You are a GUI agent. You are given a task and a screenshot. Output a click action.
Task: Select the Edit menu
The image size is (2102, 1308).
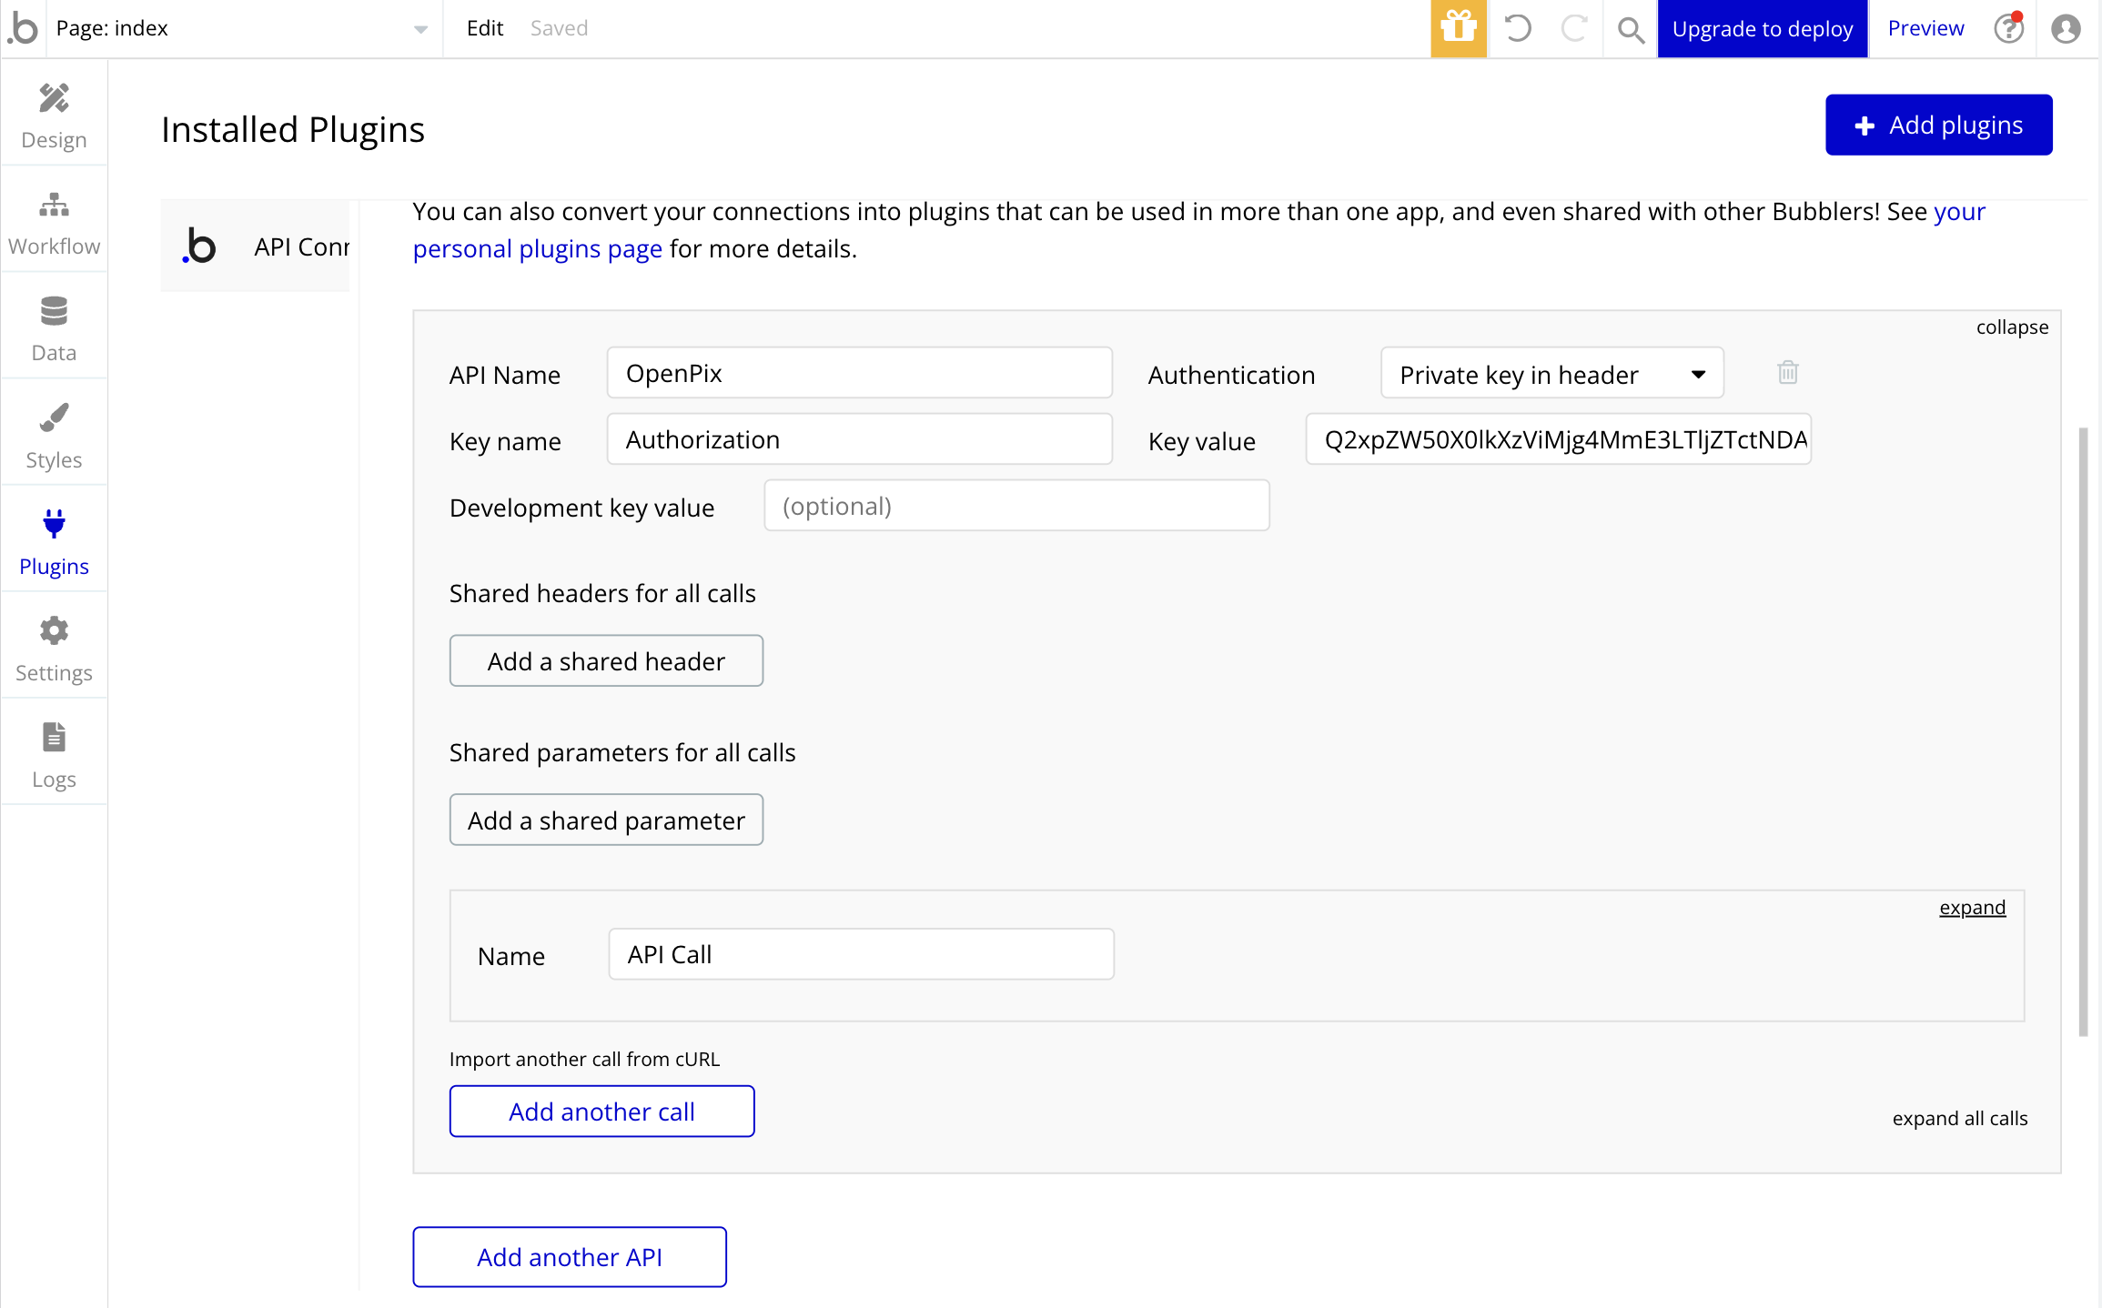(484, 28)
